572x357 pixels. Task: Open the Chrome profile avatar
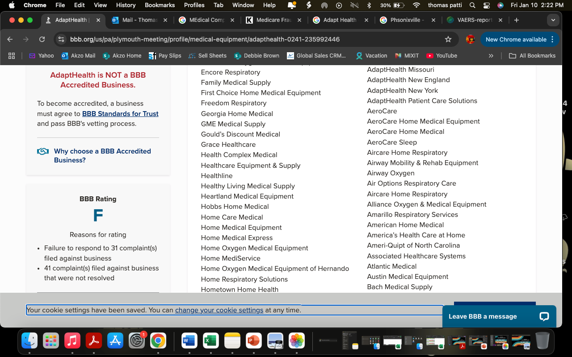[470, 39]
